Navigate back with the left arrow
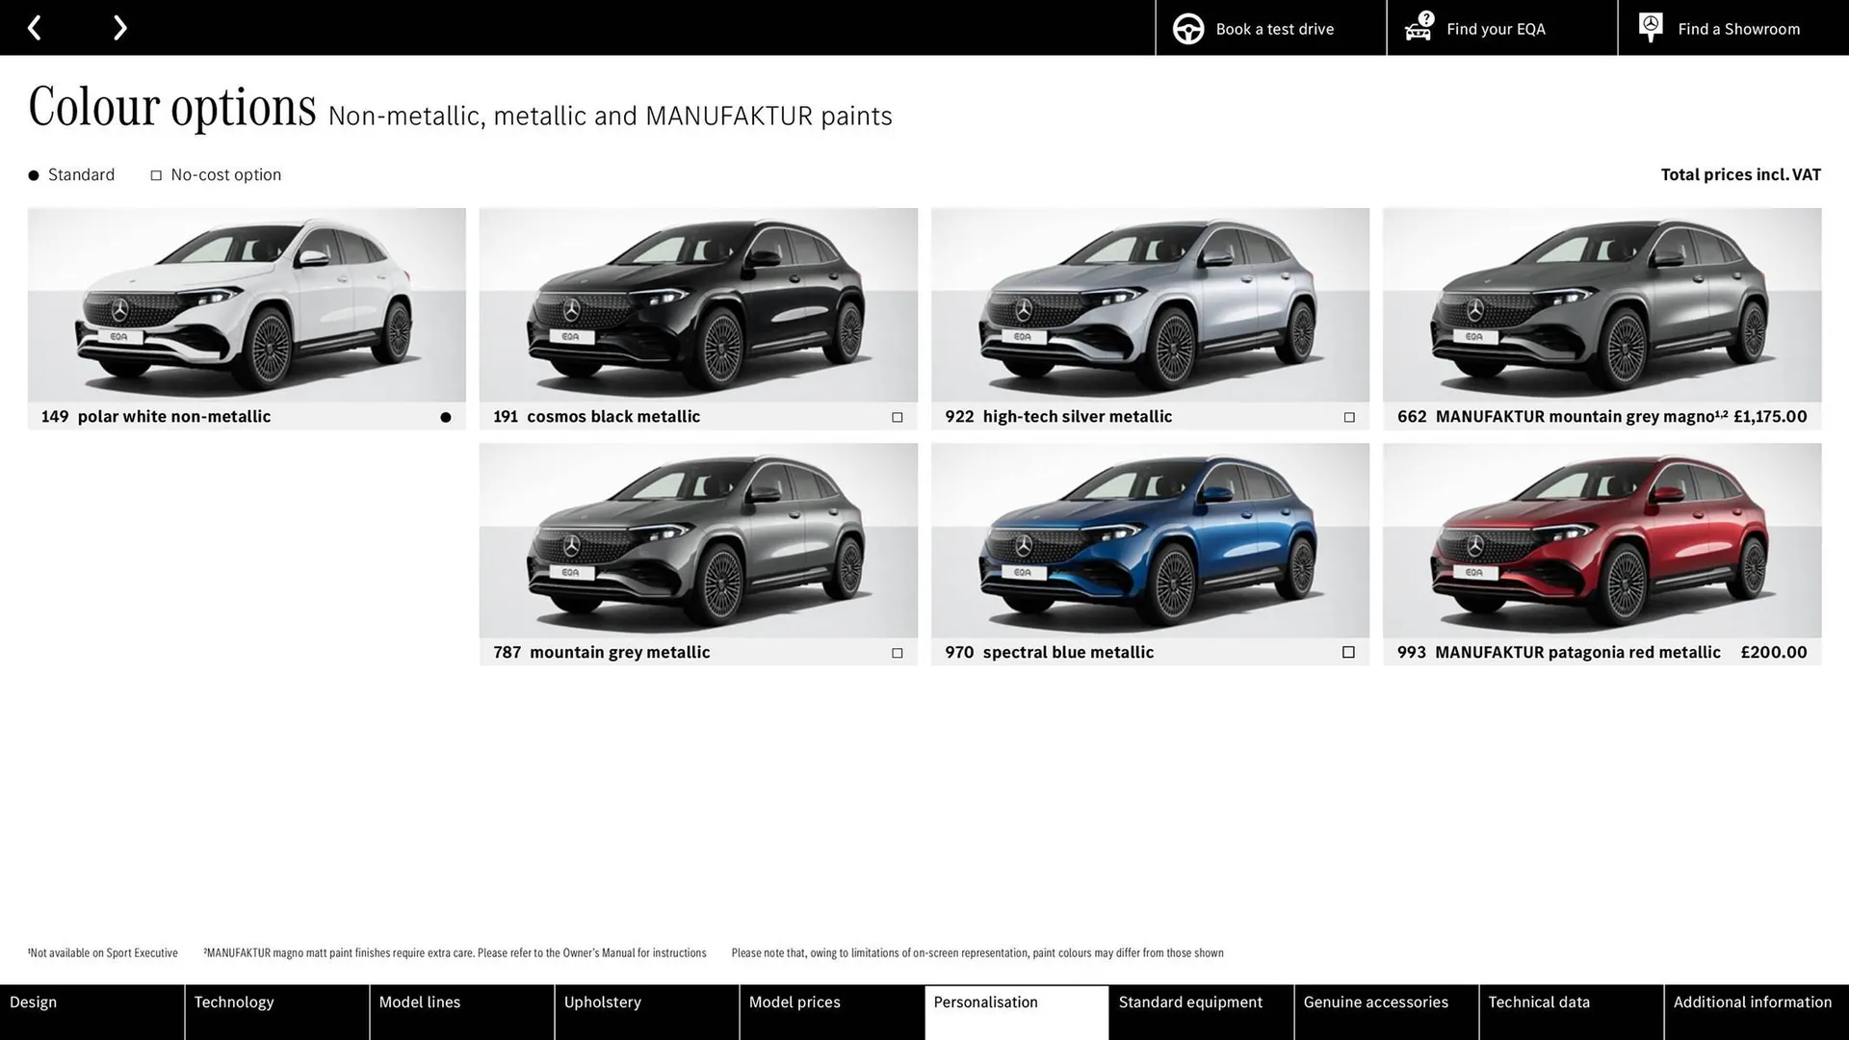 click(35, 27)
